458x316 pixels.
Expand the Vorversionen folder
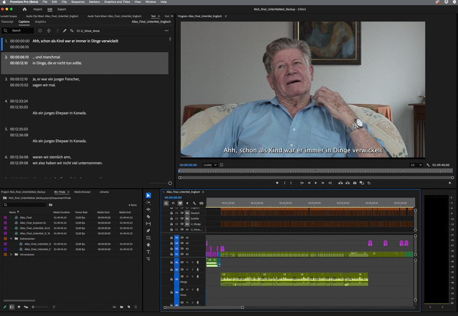11,255
